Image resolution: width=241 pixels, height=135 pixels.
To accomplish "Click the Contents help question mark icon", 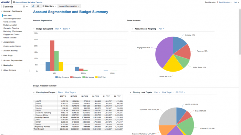I will pos(24,7).
